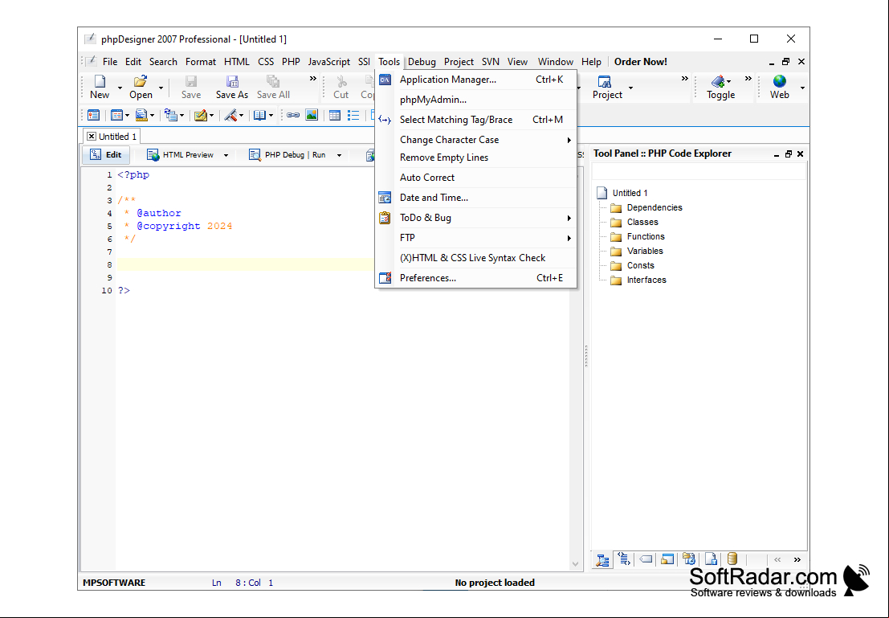
Task: Switch to the Edit view button
Action: pyautogui.click(x=106, y=155)
